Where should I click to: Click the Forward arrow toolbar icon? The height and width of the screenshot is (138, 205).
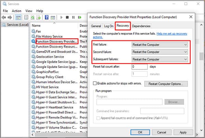click(x=10, y=17)
